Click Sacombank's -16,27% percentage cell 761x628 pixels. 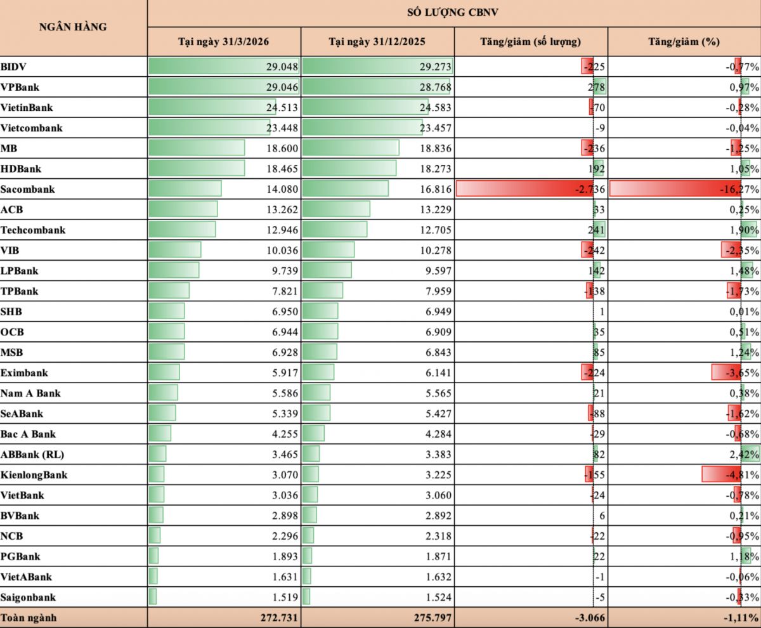[684, 189]
